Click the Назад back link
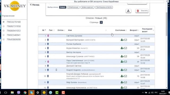The width and height of the screenshot is (170, 95). (x=35, y=5)
